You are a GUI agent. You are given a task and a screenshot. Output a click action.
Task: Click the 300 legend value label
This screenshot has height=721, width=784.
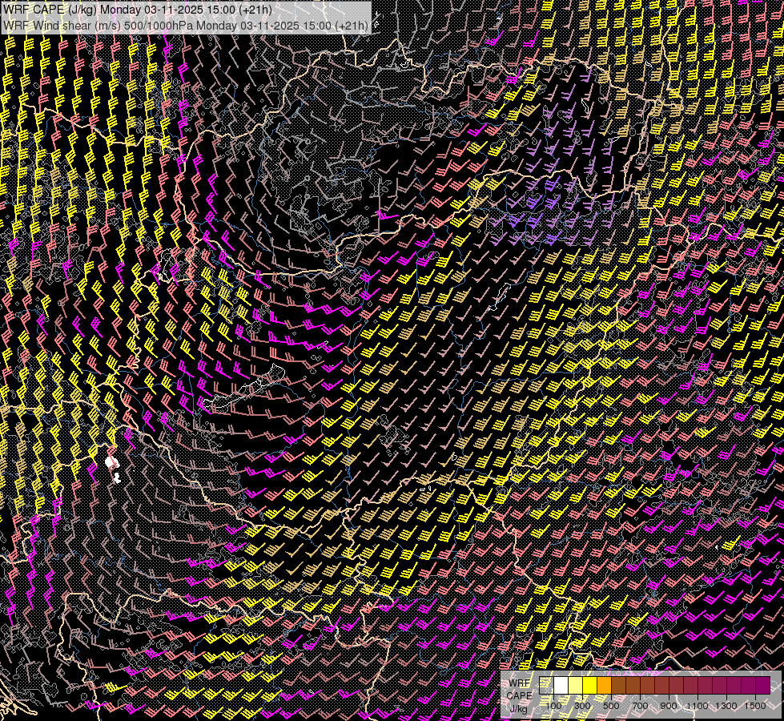click(582, 706)
